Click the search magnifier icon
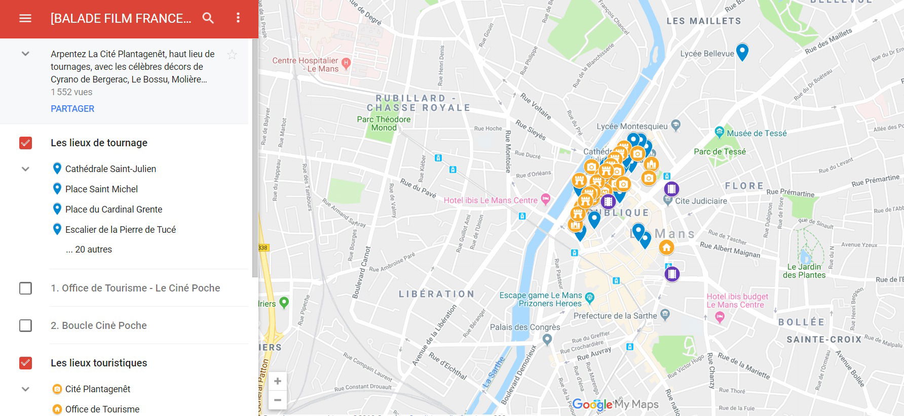 click(208, 18)
